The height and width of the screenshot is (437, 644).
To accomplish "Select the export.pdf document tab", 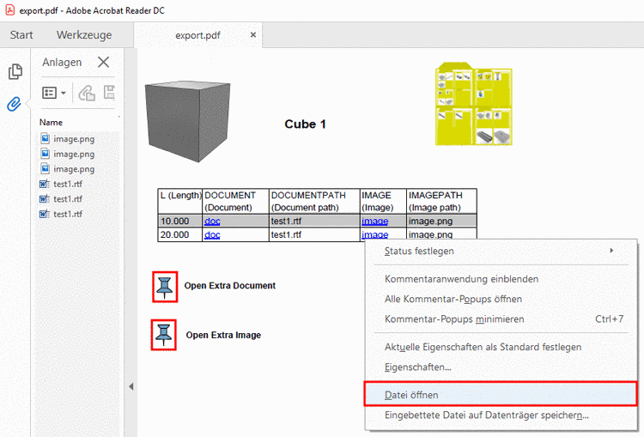I will click(x=197, y=35).
